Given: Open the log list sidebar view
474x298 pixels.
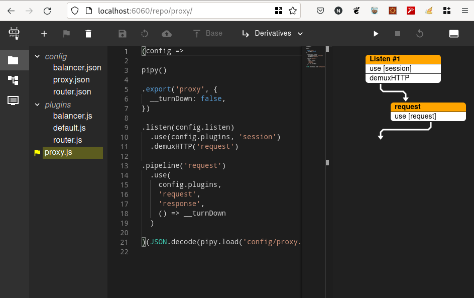Looking at the screenshot, I should pyautogui.click(x=13, y=100).
